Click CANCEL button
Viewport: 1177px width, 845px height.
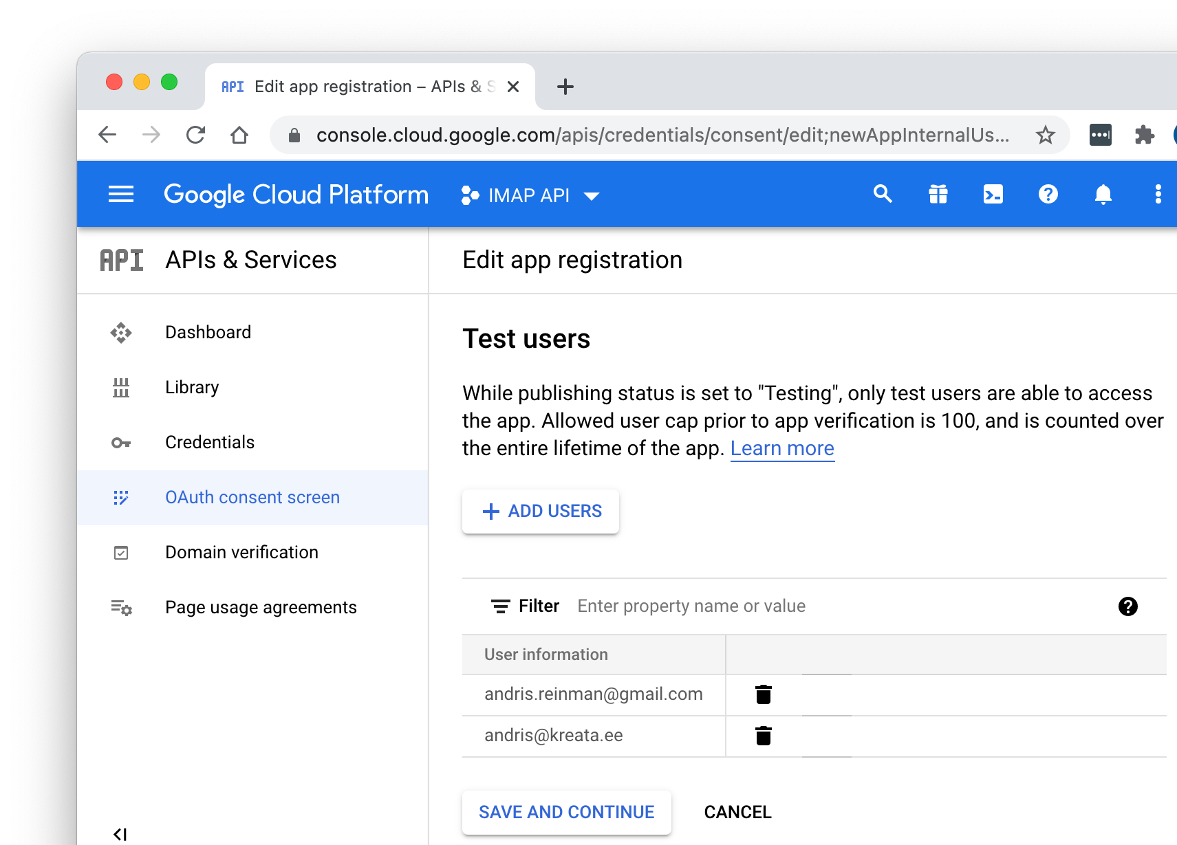pyautogui.click(x=738, y=813)
